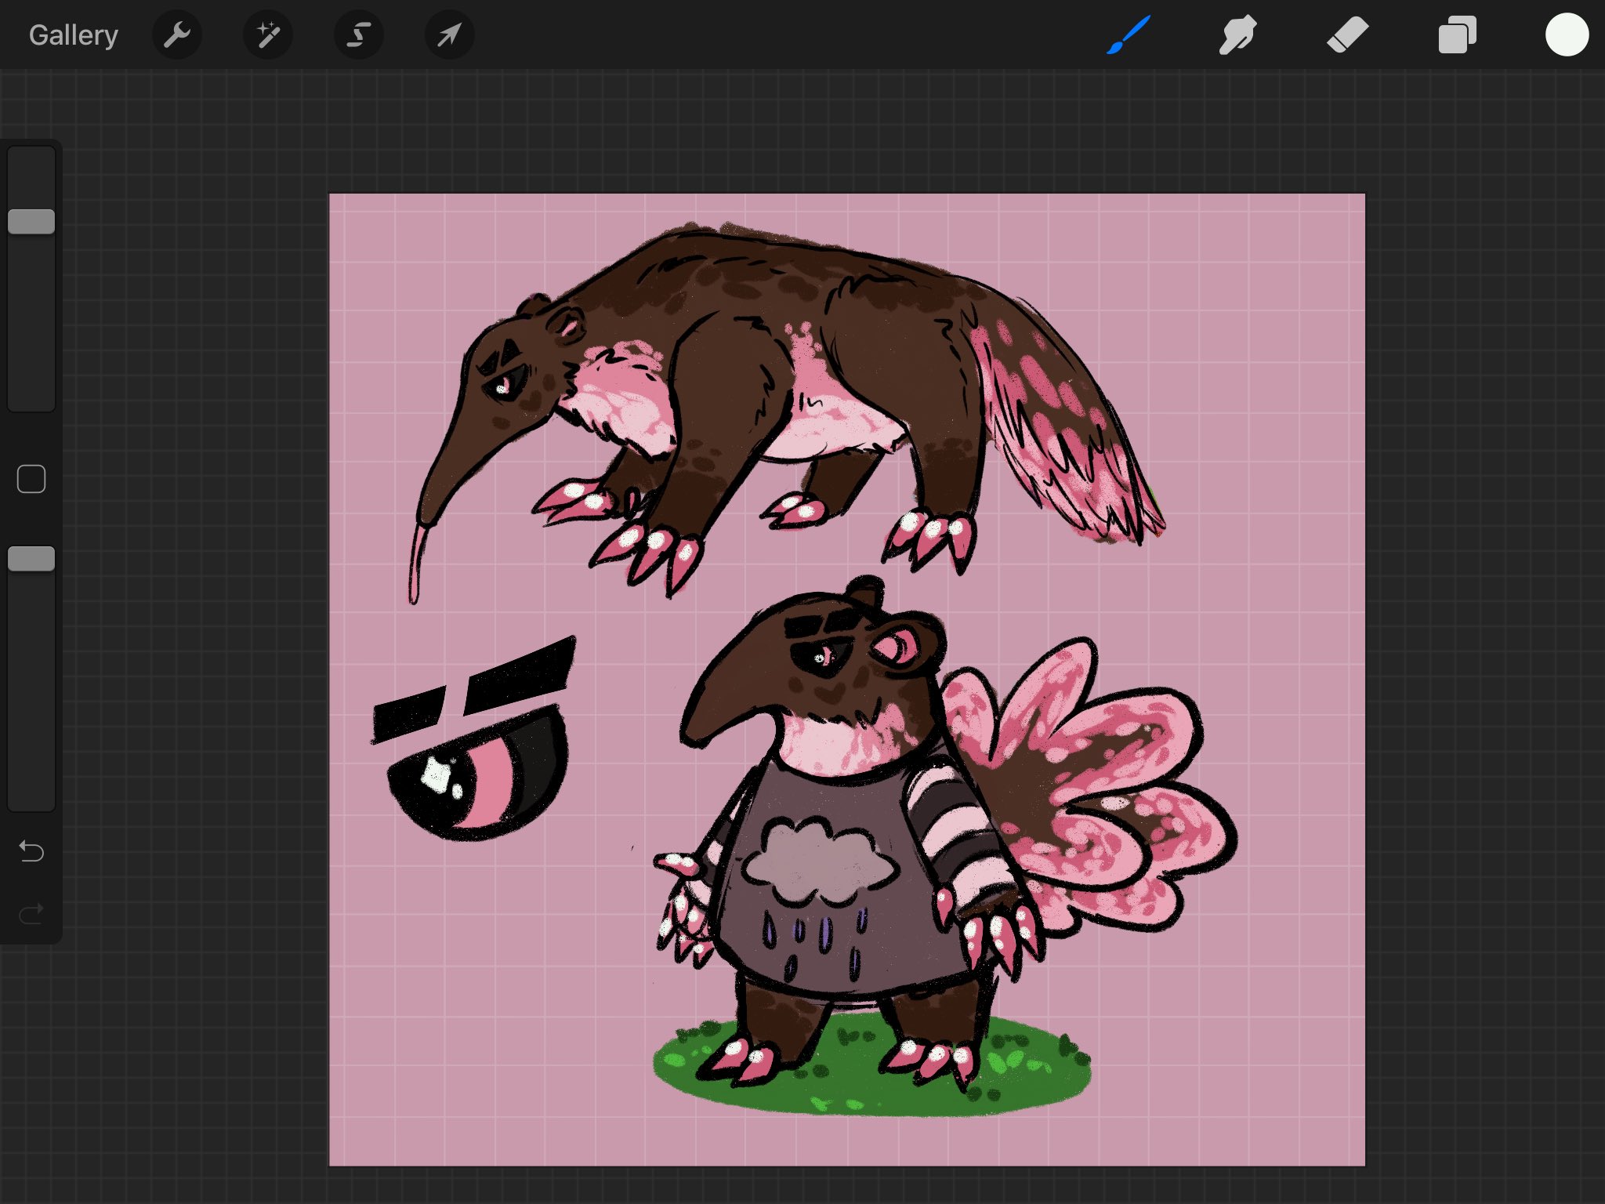
Task: Select the Eraser tool
Action: coord(1348,35)
